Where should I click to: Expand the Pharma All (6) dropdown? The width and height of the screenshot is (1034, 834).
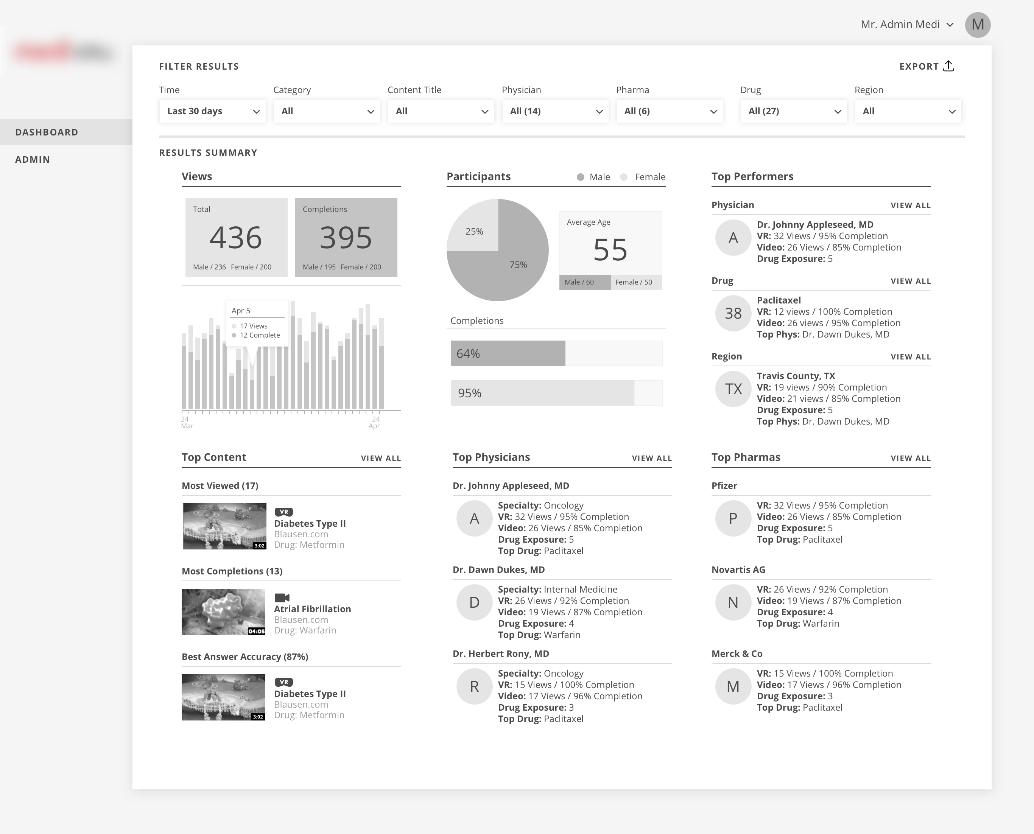[670, 111]
